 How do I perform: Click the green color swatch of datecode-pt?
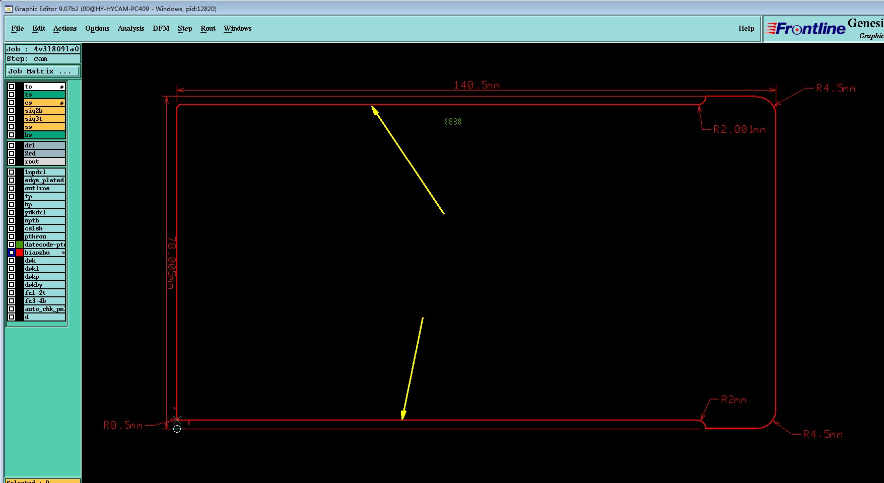point(20,245)
